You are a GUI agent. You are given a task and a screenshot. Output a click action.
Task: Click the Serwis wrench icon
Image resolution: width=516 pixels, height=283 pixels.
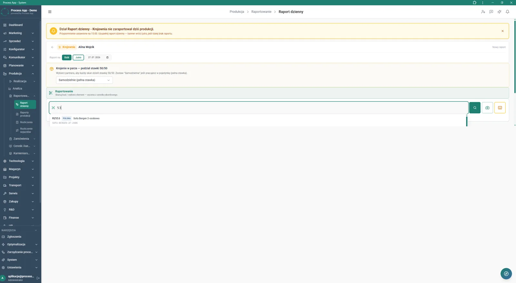[5, 193]
